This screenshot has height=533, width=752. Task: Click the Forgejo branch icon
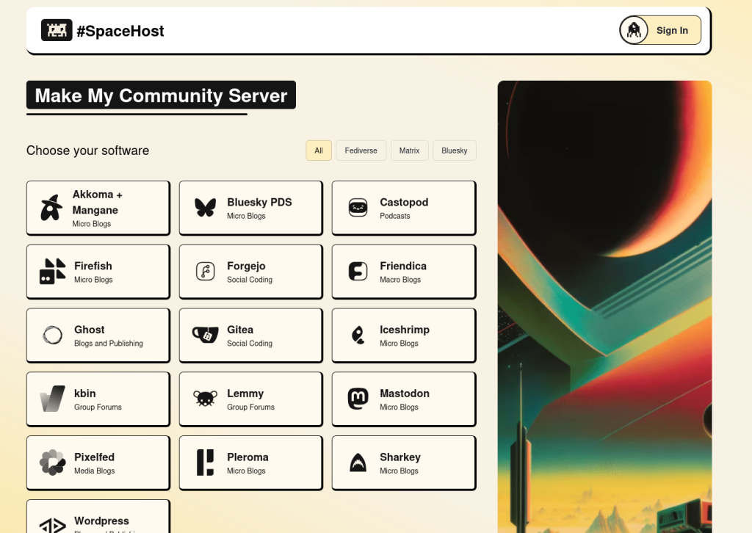pos(206,272)
